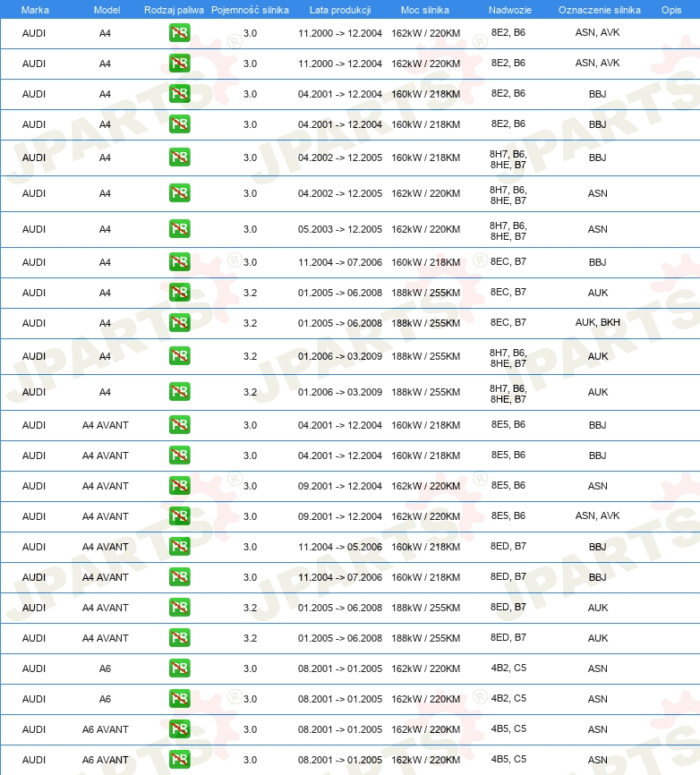The image size is (700, 775).
Task: Click AUDI in the 05.2003 -> 12.2005 row
Action: click(x=34, y=229)
